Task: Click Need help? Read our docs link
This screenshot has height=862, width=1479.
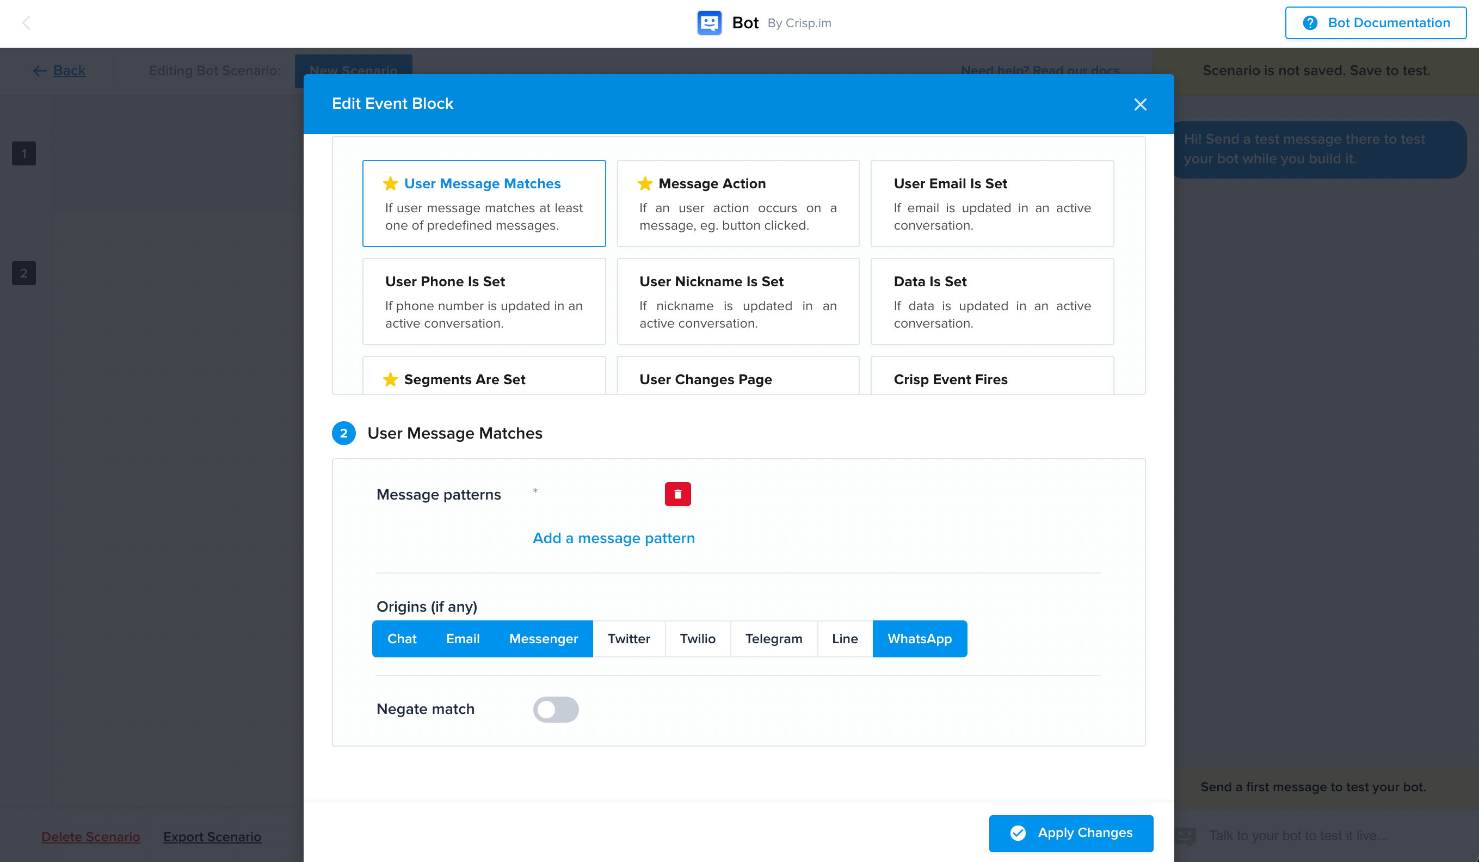Action: [1040, 70]
